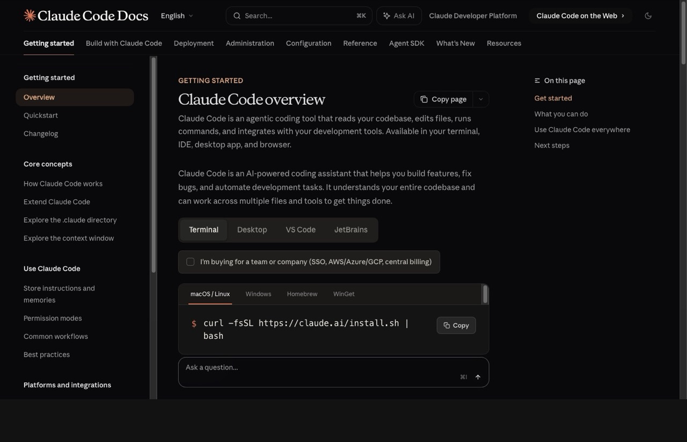
Task: Open the Overview sidebar page
Action: (x=75, y=97)
